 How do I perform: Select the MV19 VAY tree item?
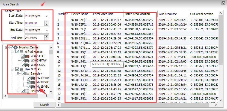coord(43,78)
